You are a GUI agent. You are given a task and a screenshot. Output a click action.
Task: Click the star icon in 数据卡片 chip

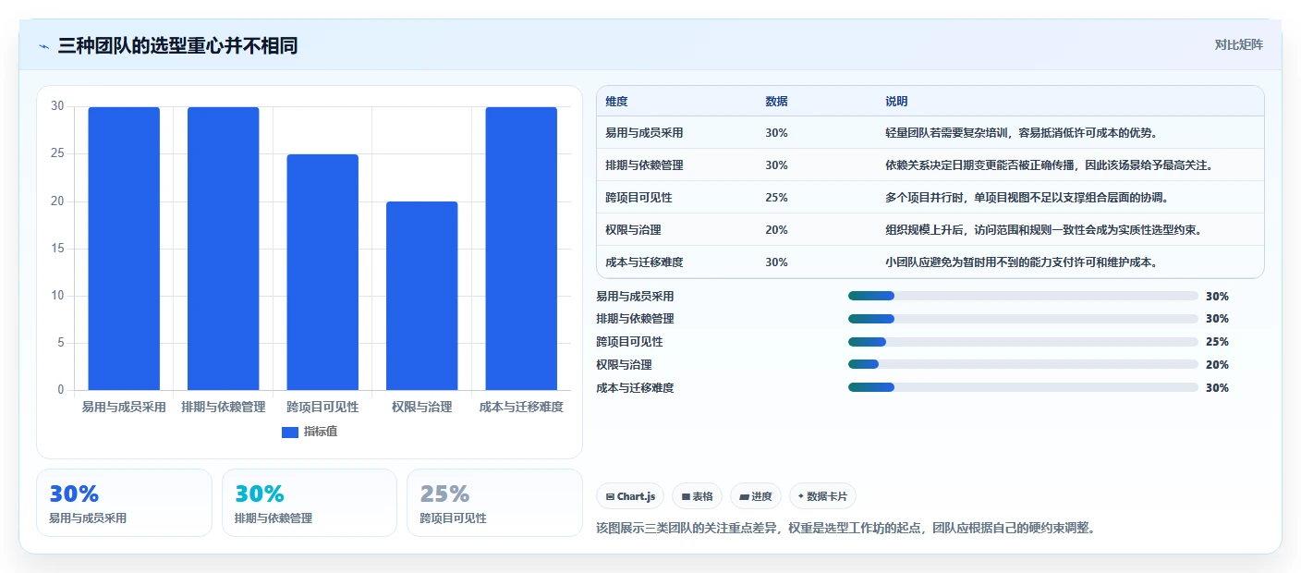(x=801, y=496)
